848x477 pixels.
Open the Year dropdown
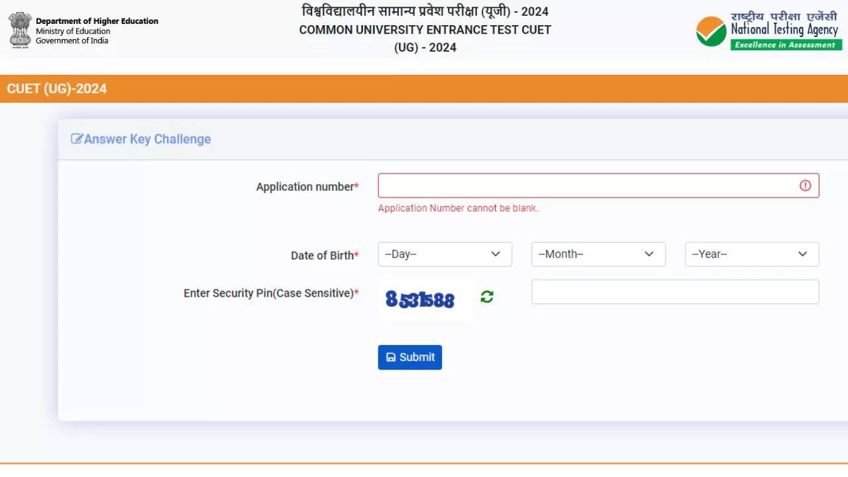[x=752, y=254]
